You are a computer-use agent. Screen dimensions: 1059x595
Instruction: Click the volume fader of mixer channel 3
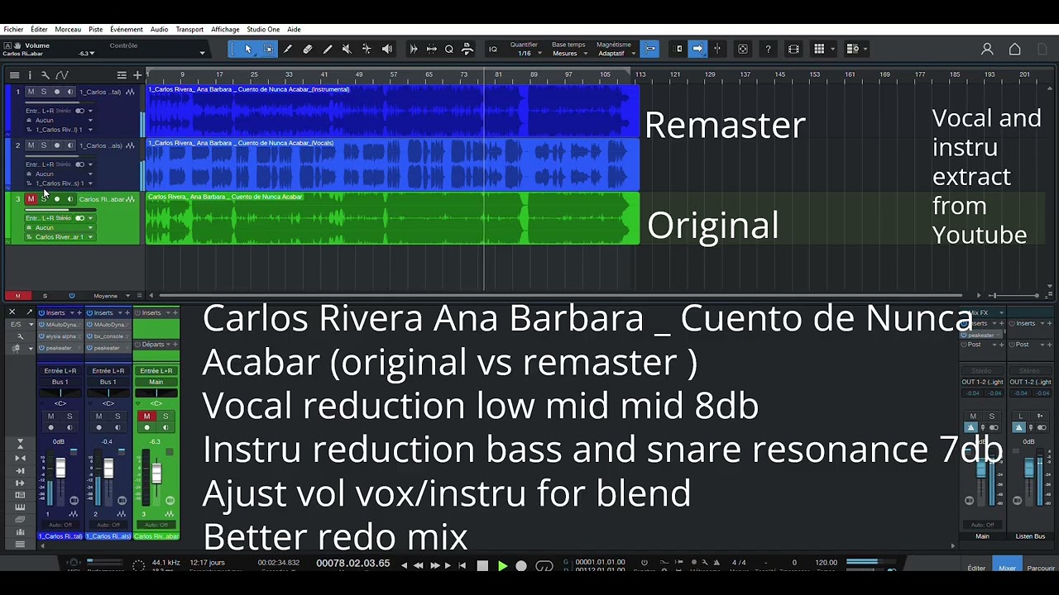156,474
